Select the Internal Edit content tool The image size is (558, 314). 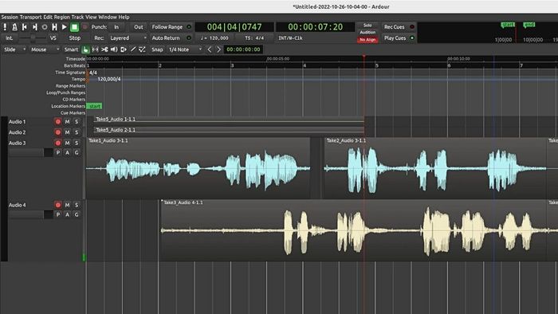point(142,49)
